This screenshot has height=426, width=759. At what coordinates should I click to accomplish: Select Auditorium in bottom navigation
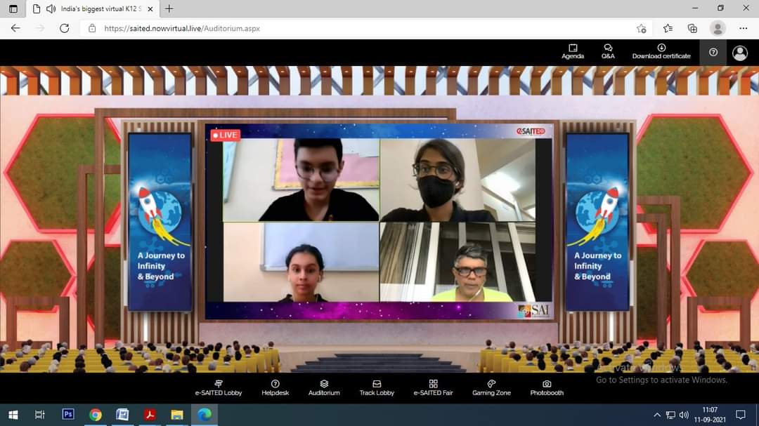(x=324, y=388)
